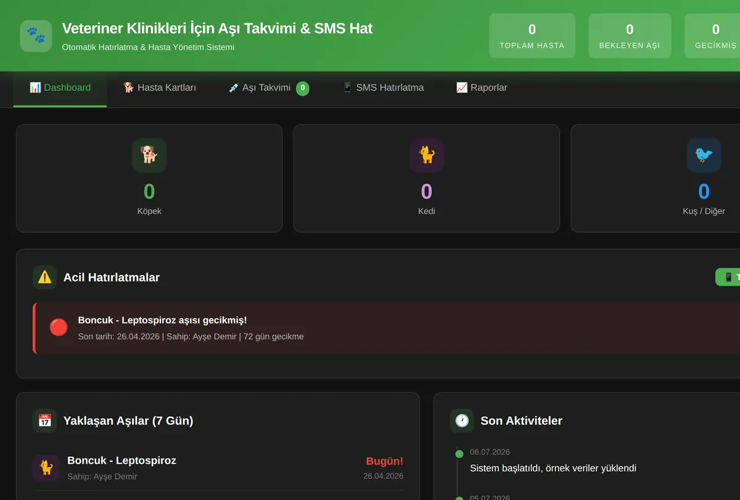The image size is (740, 500).
Task: Click the "Boncuk - Leptospiroz aşısı gecikmiş!" alert title
Action: pyautogui.click(x=162, y=320)
